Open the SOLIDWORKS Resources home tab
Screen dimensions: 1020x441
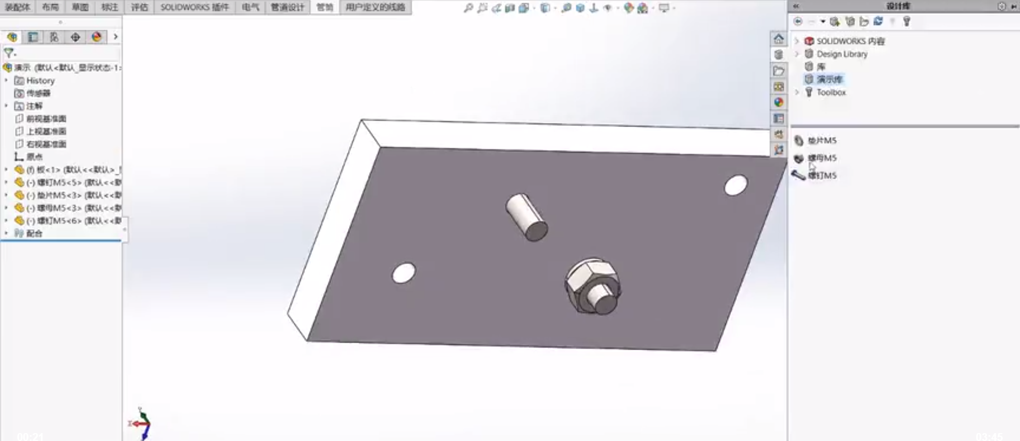click(779, 39)
